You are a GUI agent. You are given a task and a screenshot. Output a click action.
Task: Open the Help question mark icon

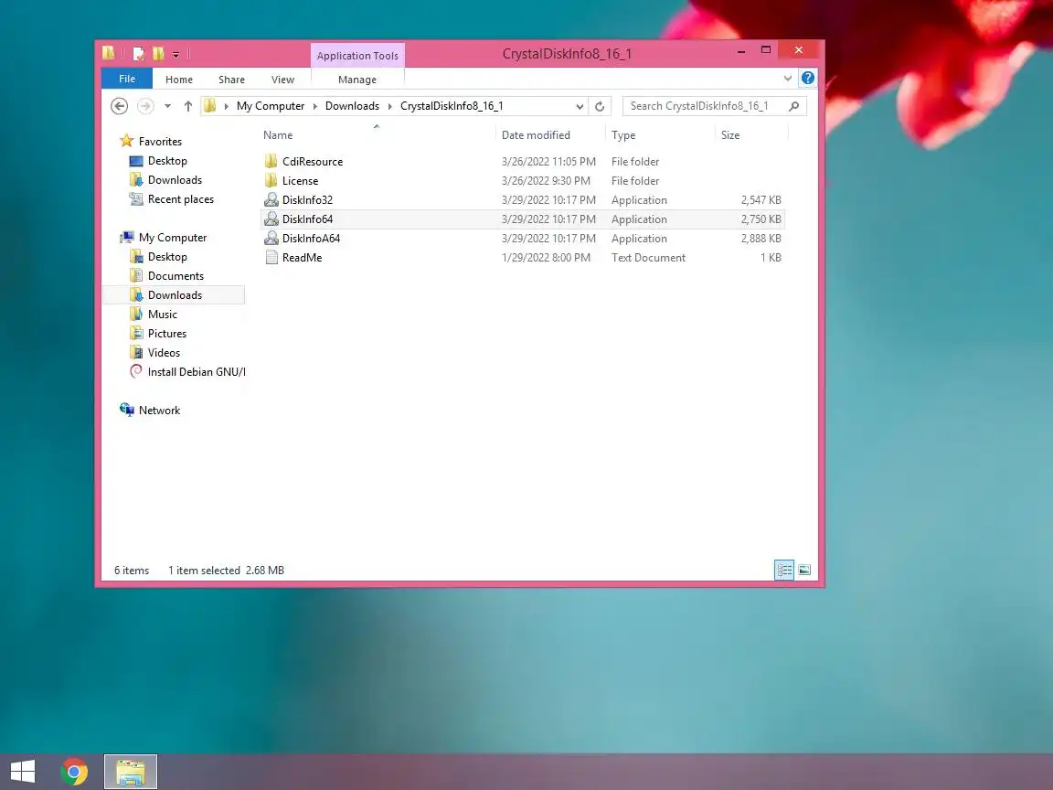click(808, 78)
